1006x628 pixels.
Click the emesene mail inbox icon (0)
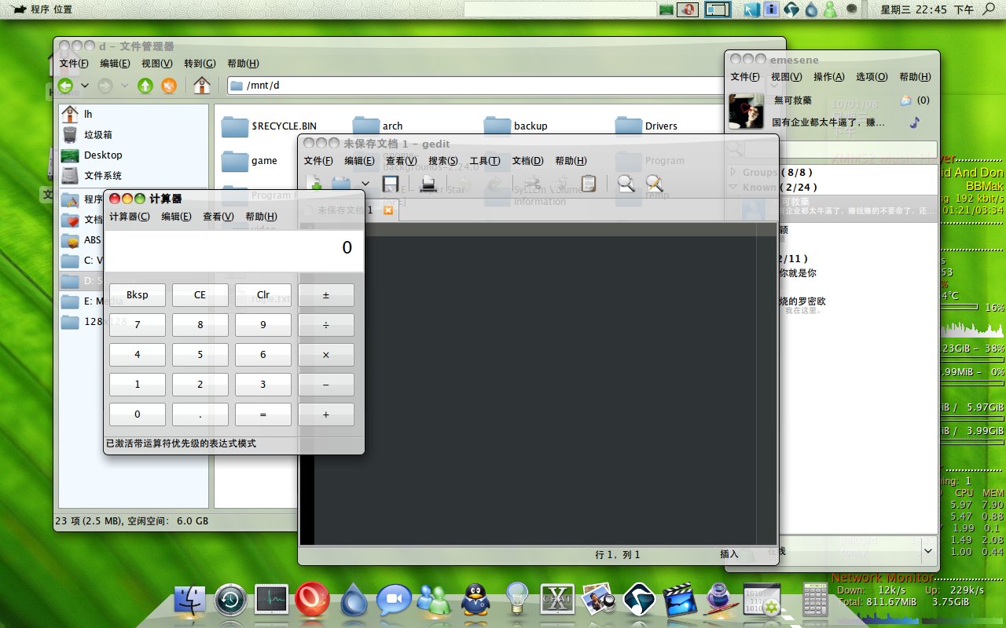[x=906, y=100]
